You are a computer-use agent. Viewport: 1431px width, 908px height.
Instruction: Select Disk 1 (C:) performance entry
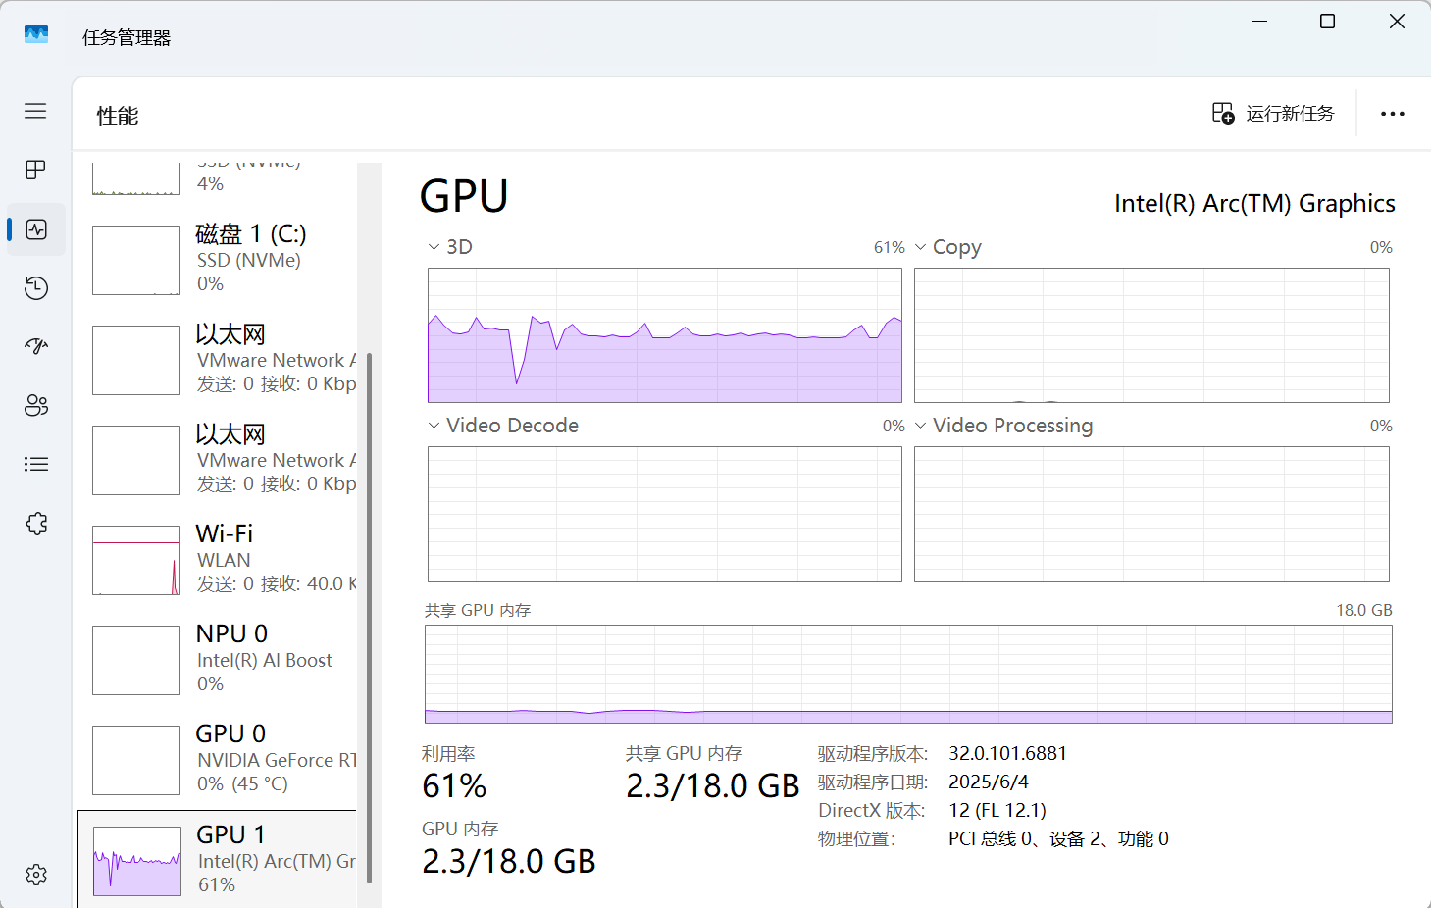(224, 259)
